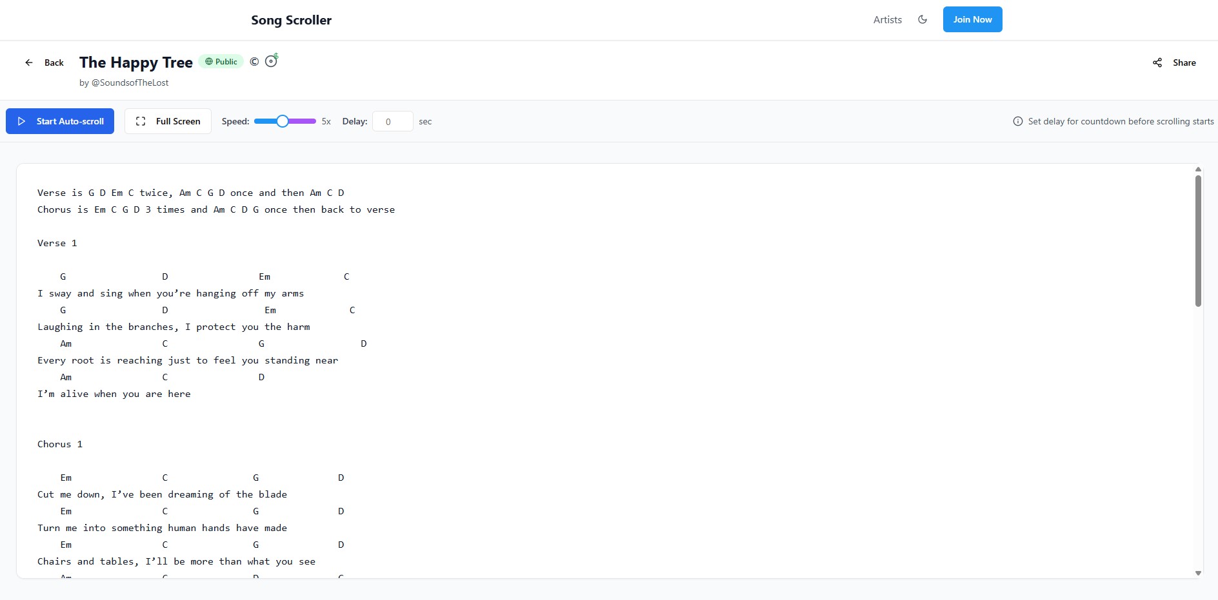The height and width of the screenshot is (600, 1218).
Task: Click the globe icon in the Public badge
Action: (209, 62)
